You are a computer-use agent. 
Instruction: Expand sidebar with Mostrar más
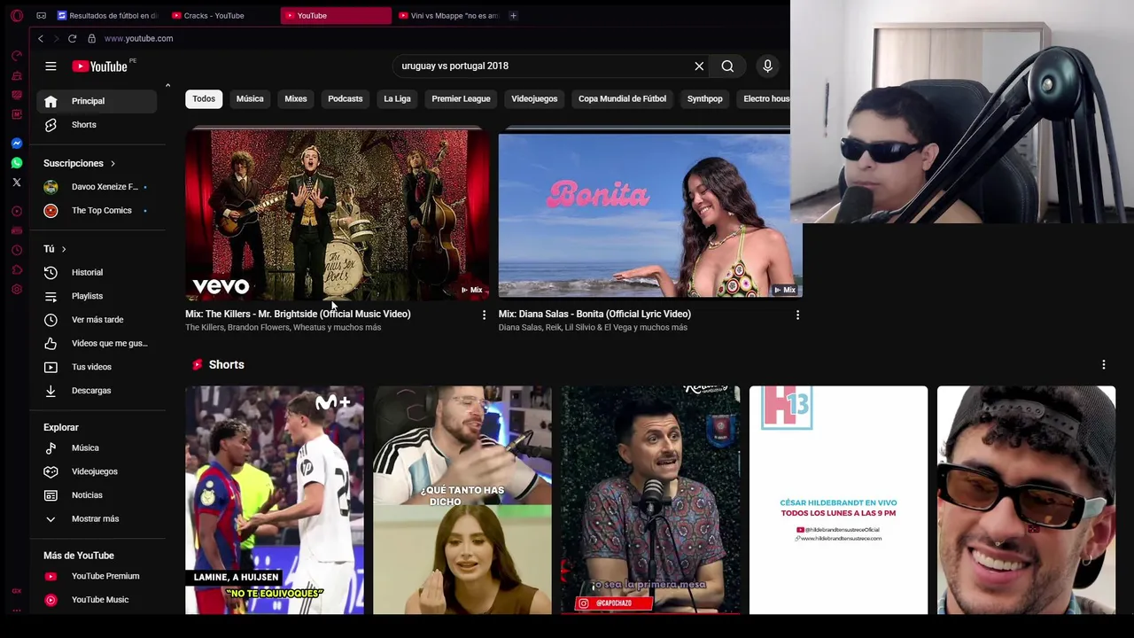point(97,519)
